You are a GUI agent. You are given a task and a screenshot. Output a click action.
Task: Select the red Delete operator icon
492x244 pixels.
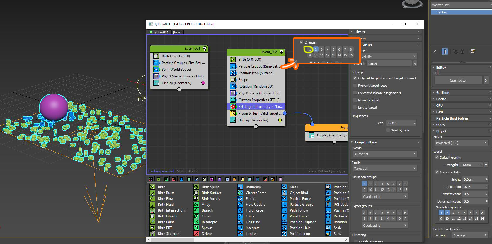[196, 234]
